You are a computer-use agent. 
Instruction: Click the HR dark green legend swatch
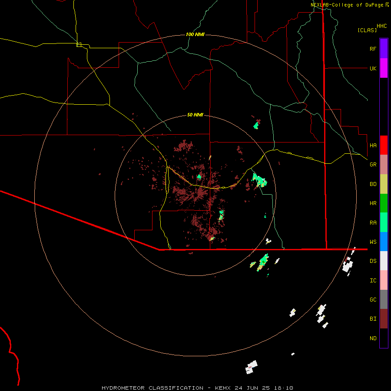tap(384, 203)
